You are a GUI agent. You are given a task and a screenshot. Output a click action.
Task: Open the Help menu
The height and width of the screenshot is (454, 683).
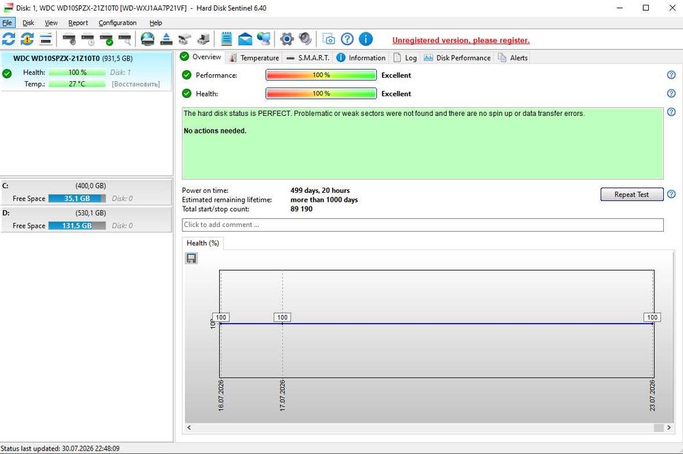point(156,22)
